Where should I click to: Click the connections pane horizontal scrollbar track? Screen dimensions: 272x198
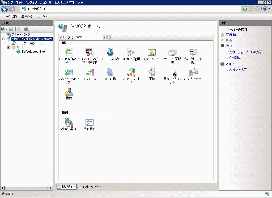(x=26, y=188)
